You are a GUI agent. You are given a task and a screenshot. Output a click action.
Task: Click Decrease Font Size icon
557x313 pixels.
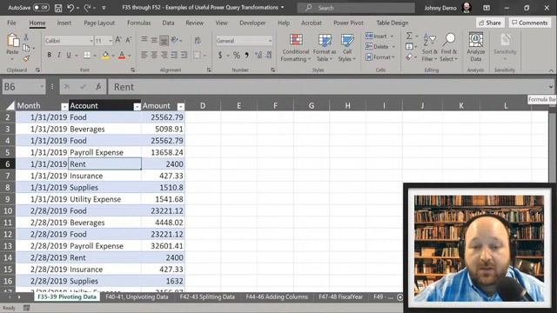point(128,40)
